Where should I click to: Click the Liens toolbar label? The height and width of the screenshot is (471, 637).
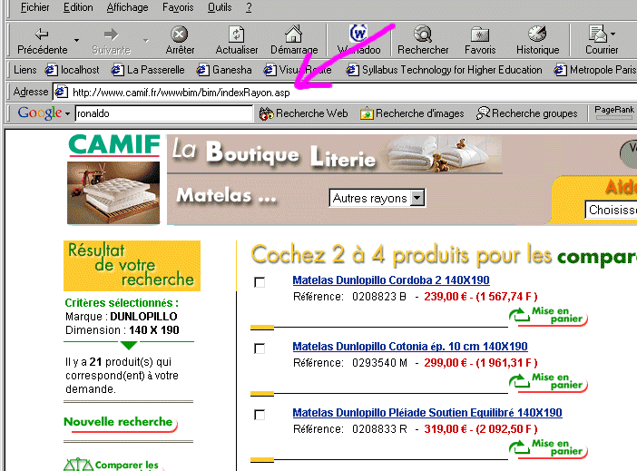tap(24, 70)
